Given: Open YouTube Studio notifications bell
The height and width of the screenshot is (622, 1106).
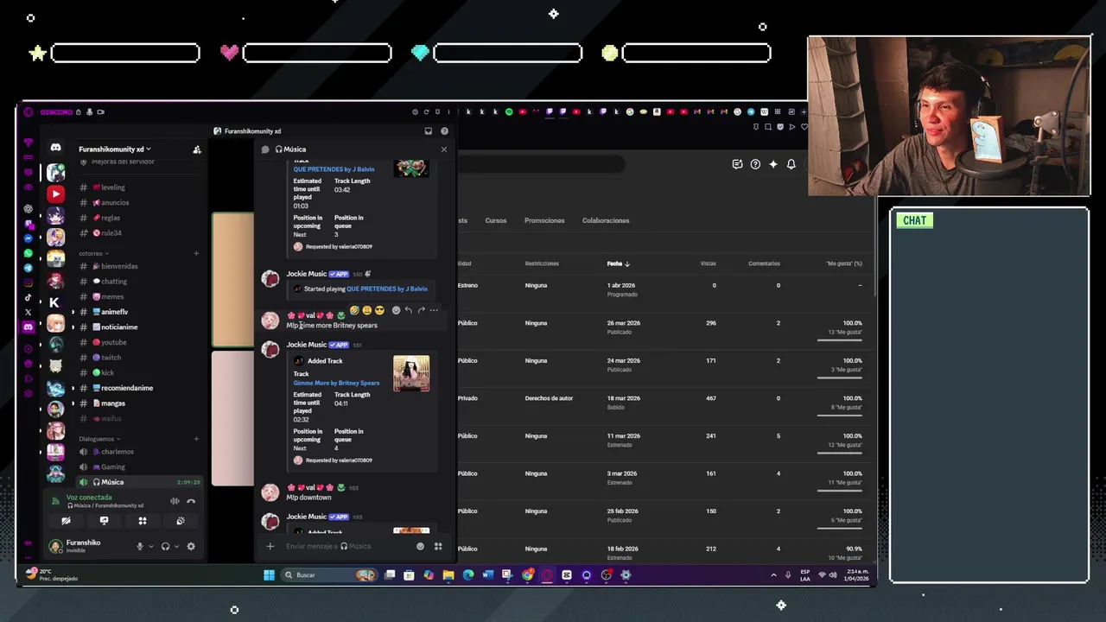Looking at the screenshot, I should 791,164.
